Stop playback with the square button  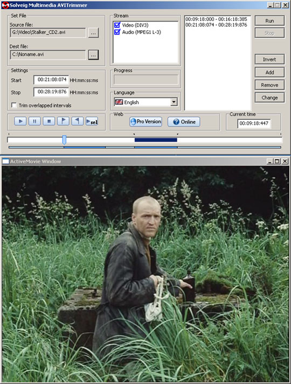coord(49,121)
